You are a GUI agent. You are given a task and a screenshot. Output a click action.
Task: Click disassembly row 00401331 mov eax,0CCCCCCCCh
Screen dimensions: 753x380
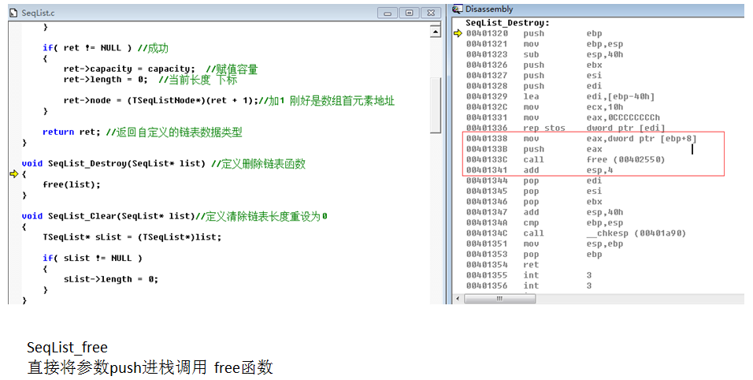click(x=563, y=117)
